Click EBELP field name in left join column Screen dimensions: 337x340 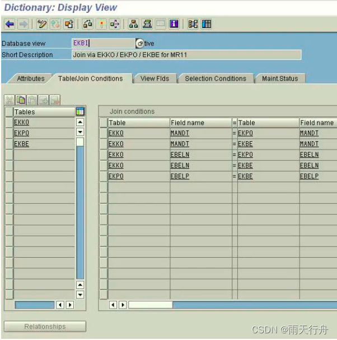[180, 176]
